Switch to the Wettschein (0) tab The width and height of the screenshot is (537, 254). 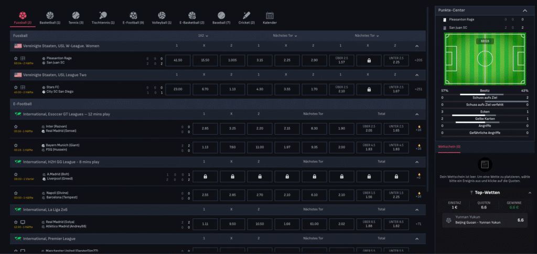(449, 147)
